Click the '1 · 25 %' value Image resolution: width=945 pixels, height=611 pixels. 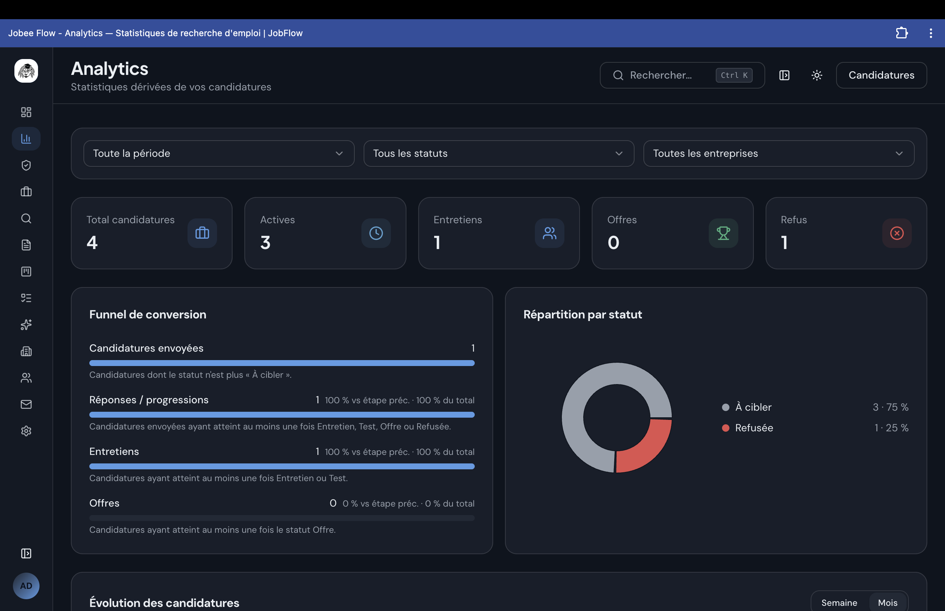[891, 428]
